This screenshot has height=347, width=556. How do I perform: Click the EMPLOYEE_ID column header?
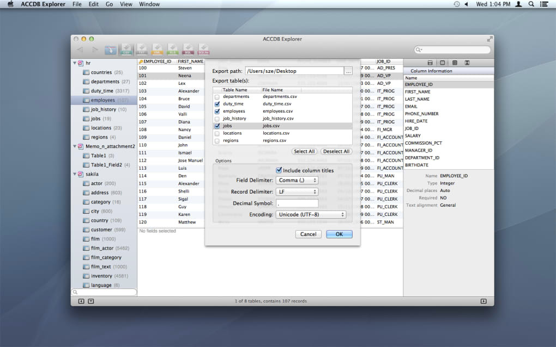click(x=156, y=61)
